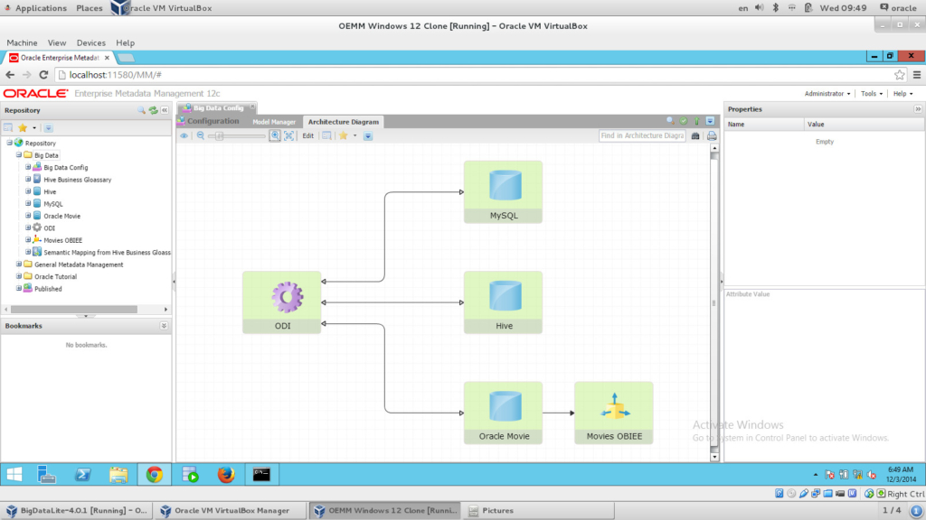Image resolution: width=926 pixels, height=520 pixels.
Task: Collapse the Bookmarks panel
Action: click(164, 325)
